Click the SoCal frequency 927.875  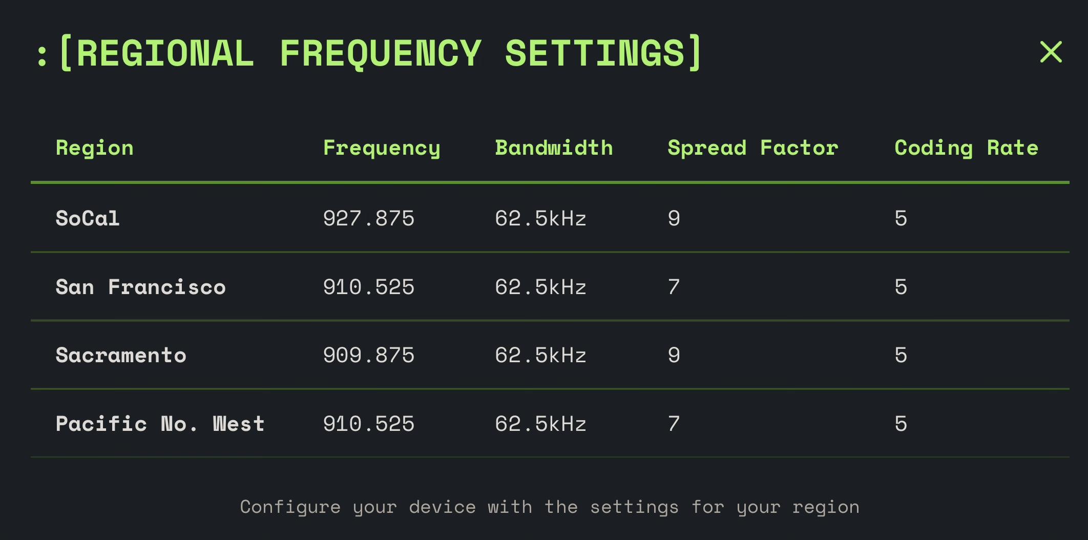[x=368, y=219]
